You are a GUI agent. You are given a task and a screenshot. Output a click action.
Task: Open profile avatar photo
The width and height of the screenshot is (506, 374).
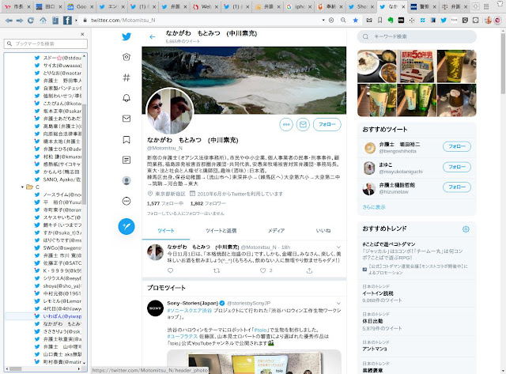click(170, 111)
